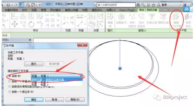Click the subscription center key icon
The image size is (196, 106).
tap(143, 5)
